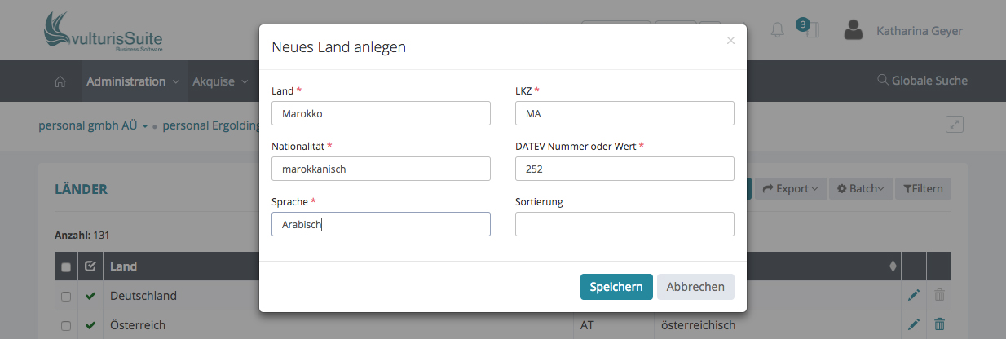Tick the Österreich row checkbox

[66, 325]
